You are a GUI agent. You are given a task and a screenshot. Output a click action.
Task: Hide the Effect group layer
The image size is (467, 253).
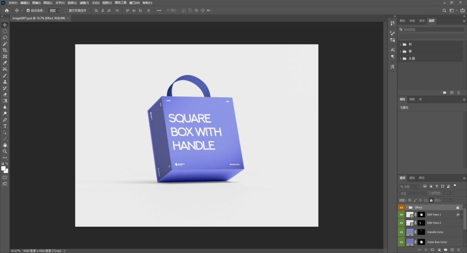(401, 207)
